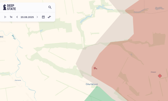168x101 pixels.
Task: Select the 20.08.2025 date field
Action: (27, 17)
